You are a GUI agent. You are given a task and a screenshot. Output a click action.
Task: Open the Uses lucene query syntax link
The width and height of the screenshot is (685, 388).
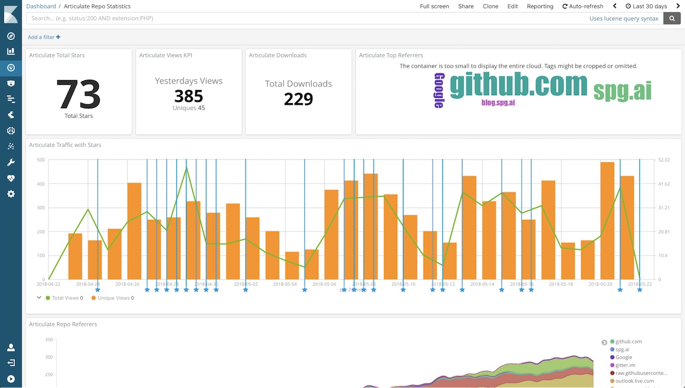point(624,18)
